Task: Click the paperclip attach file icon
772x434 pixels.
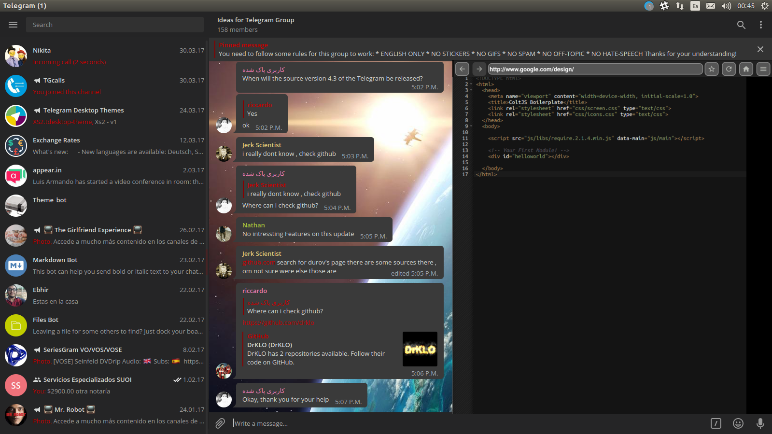Action: [220, 423]
